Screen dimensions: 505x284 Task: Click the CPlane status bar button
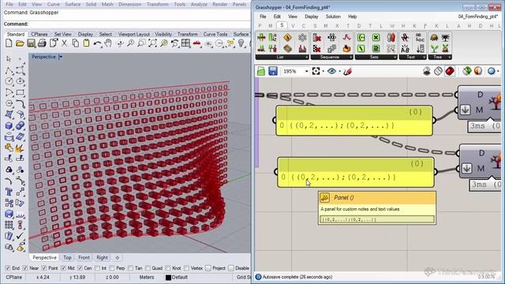(x=14, y=277)
